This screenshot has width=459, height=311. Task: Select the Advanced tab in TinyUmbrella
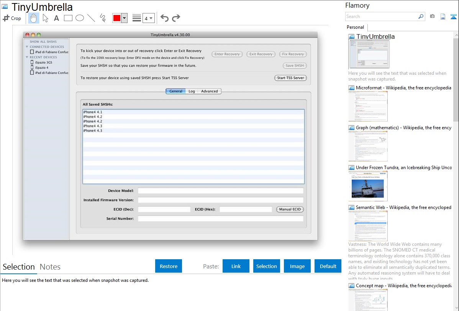tap(210, 91)
